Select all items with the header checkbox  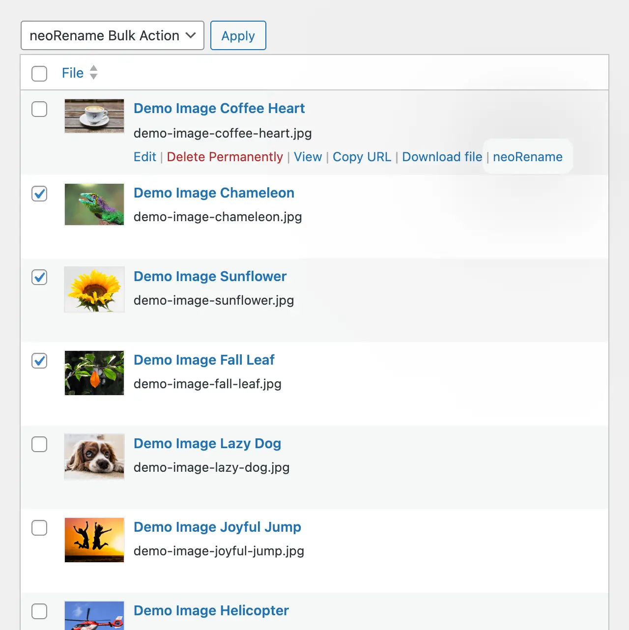pyautogui.click(x=39, y=74)
